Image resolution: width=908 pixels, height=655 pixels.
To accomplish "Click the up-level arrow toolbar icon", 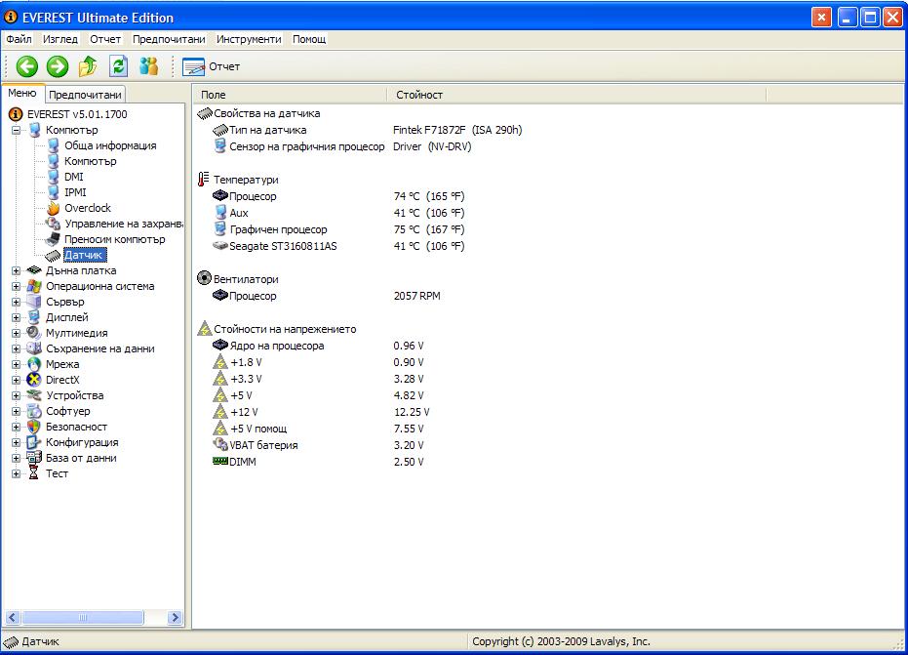I will 88,66.
